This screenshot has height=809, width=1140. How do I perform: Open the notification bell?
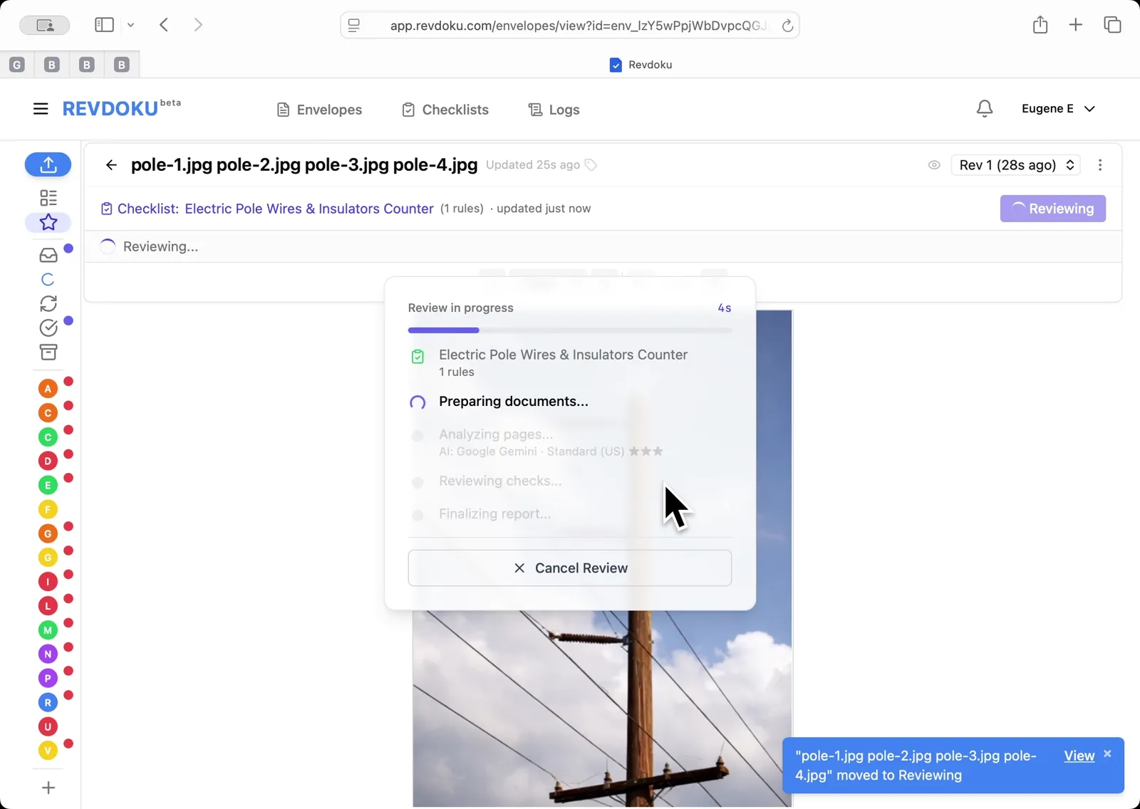[984, 108]
